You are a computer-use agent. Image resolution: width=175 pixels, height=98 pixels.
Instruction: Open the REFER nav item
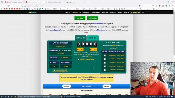(120, 12)
